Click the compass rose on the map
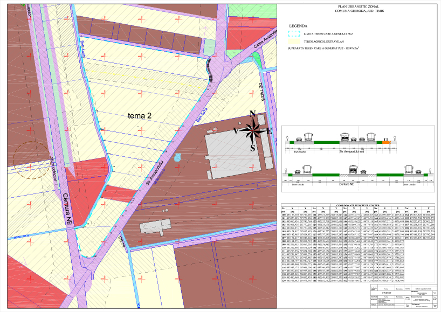Viewport: 441px width, 312px height. [252, 130]
